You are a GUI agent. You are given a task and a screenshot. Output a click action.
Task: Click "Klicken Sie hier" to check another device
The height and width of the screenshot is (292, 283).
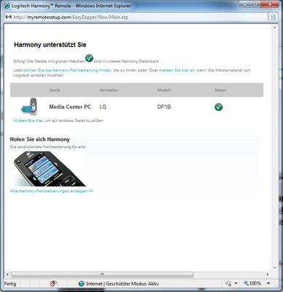click(x=28, y=120)
